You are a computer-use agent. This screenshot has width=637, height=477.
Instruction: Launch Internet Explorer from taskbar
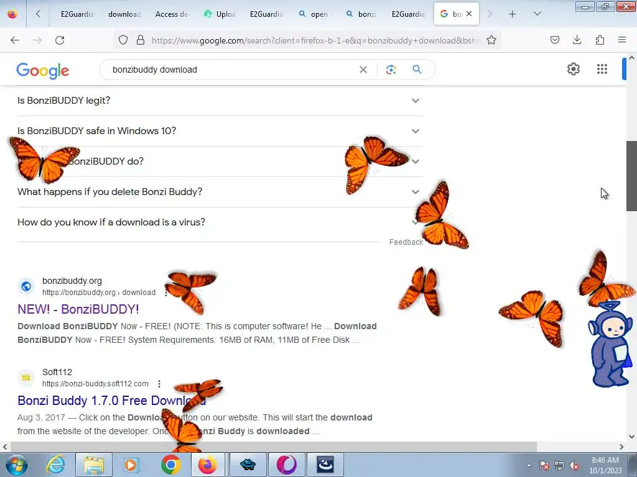point(55,465)
